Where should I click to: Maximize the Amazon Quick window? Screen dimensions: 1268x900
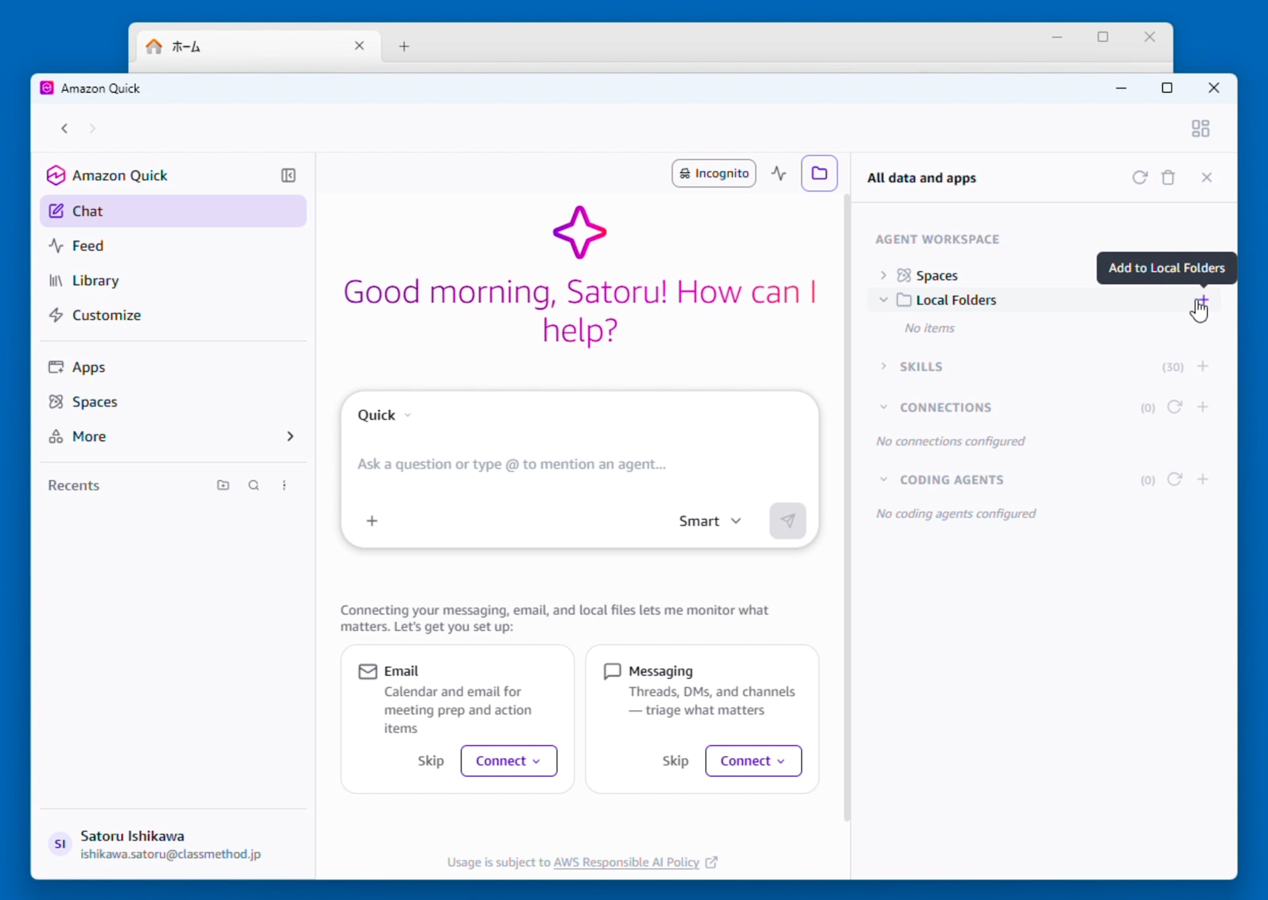coord(1167,88)
